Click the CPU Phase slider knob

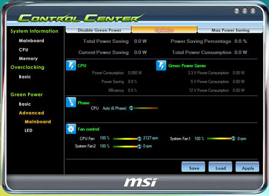[131, 108]
